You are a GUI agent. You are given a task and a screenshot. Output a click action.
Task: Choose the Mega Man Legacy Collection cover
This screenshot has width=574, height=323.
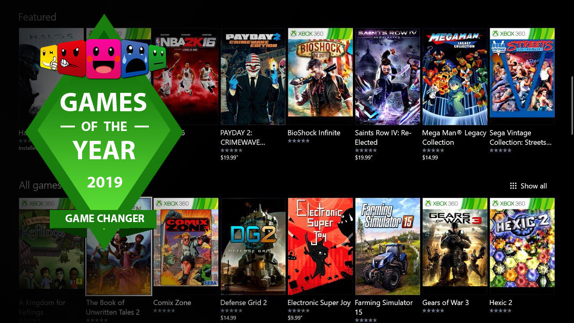click(455, 77)
